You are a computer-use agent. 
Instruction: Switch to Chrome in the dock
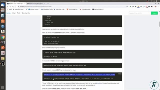click(3, 37)
